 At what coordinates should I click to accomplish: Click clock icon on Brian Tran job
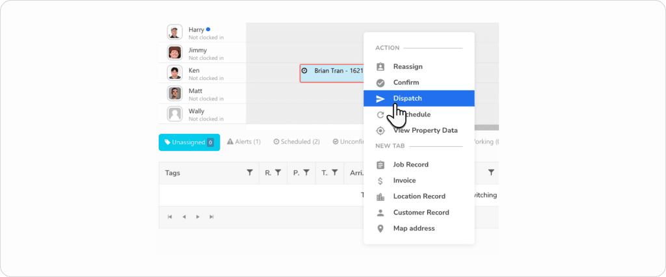304,70
